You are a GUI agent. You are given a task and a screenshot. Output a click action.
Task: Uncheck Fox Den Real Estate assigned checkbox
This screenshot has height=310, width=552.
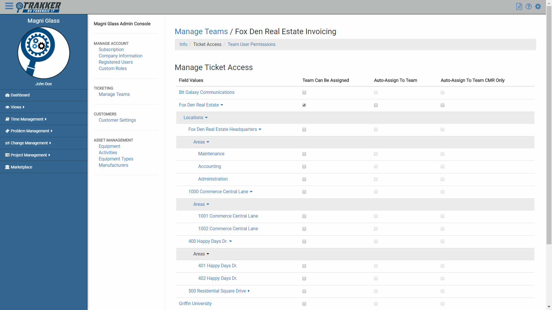click(304, 105)
